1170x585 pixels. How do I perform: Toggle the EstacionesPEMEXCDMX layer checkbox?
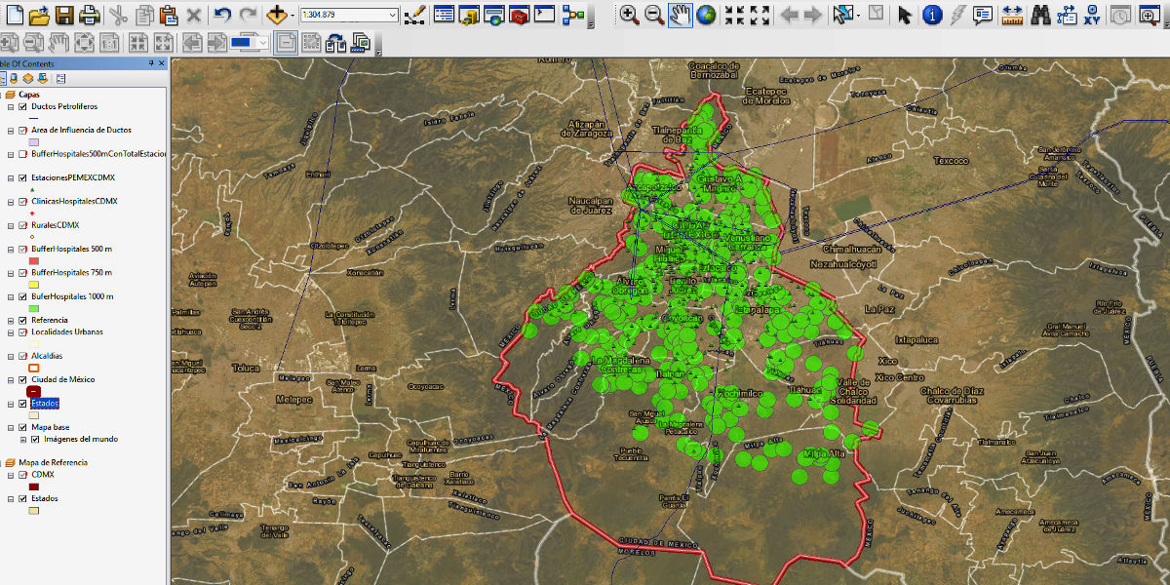click(x=22, y=178)
